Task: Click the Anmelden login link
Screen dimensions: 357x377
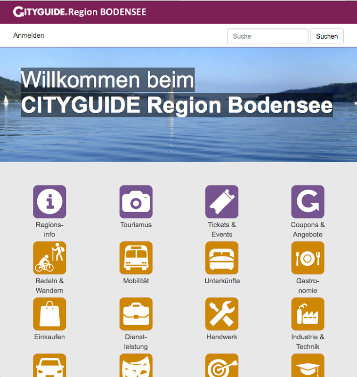Action: pos(29,35)
